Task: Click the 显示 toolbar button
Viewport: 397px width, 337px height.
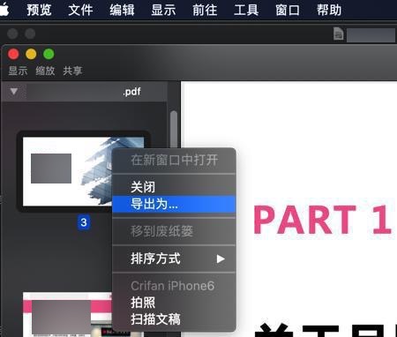Action: (18, 71)
